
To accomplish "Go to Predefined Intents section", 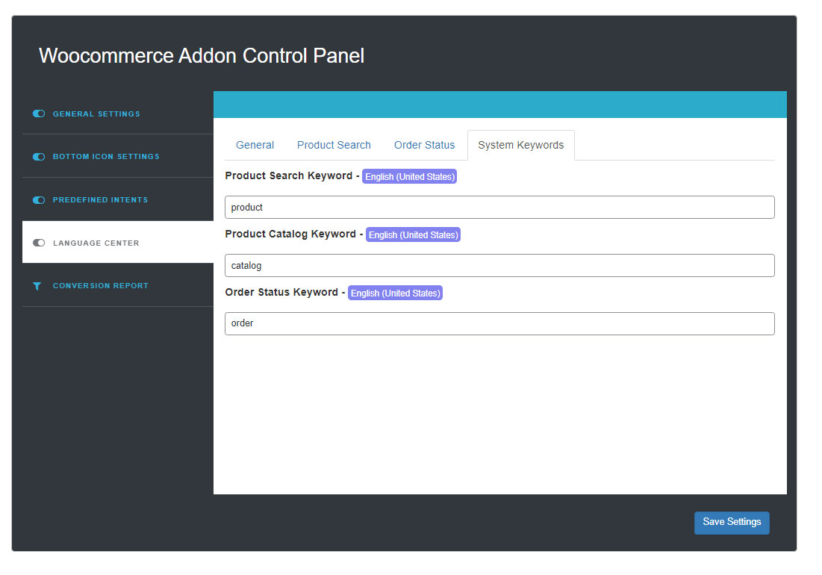I will point(118,199).
